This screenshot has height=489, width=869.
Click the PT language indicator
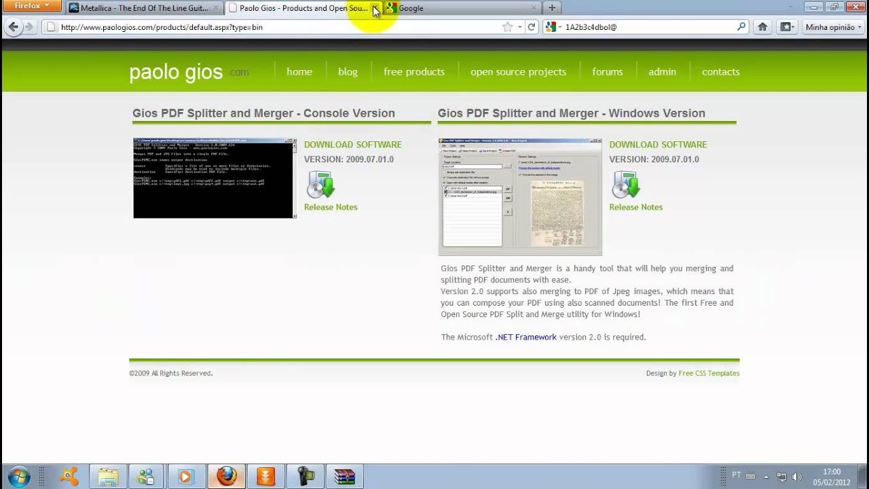click(737, 475)
